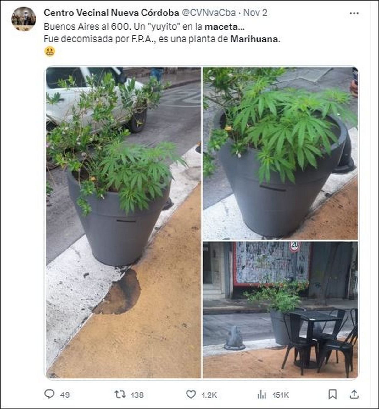This screenshot has width=379, height=409.
Task: Open the bottom-right photo with table and chairs
Action: tap(280, 310)
